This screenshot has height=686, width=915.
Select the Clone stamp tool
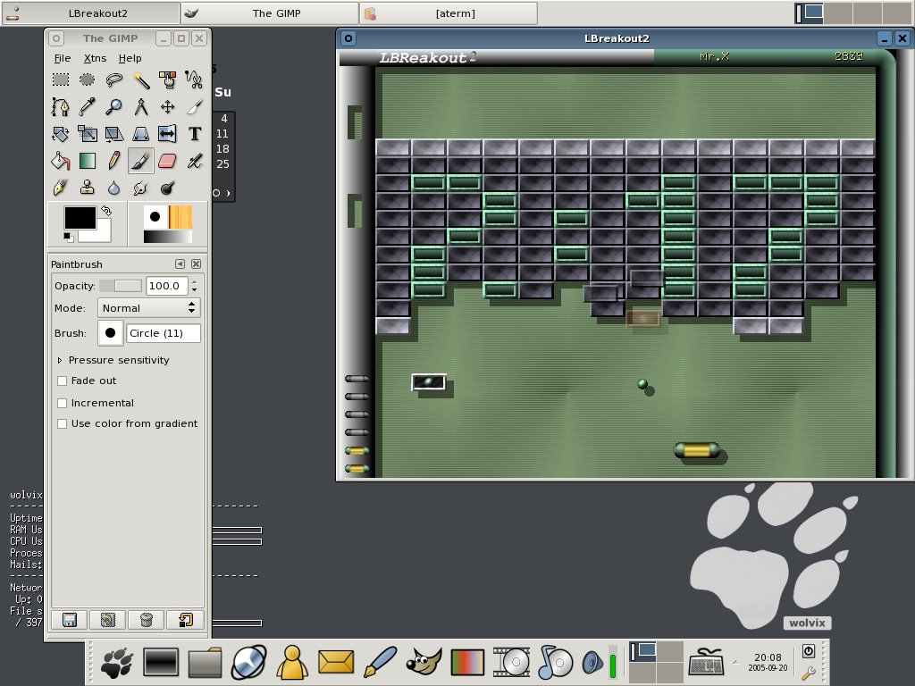(87, 188)
